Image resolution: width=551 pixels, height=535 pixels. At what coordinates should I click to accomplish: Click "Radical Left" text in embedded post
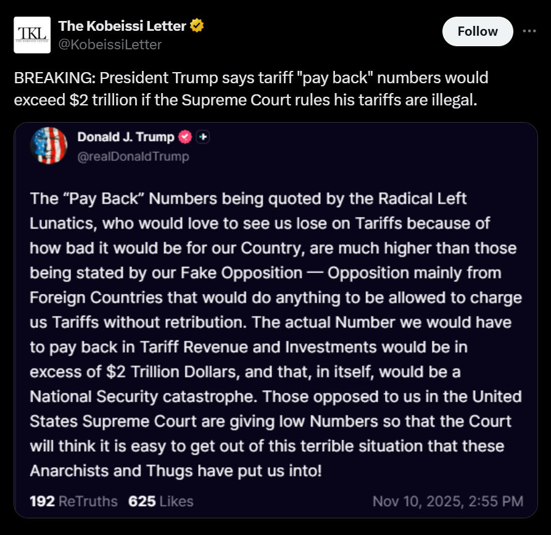(425, 198)
